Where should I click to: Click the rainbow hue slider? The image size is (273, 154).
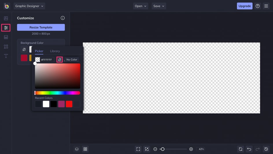tap(58, 93)
